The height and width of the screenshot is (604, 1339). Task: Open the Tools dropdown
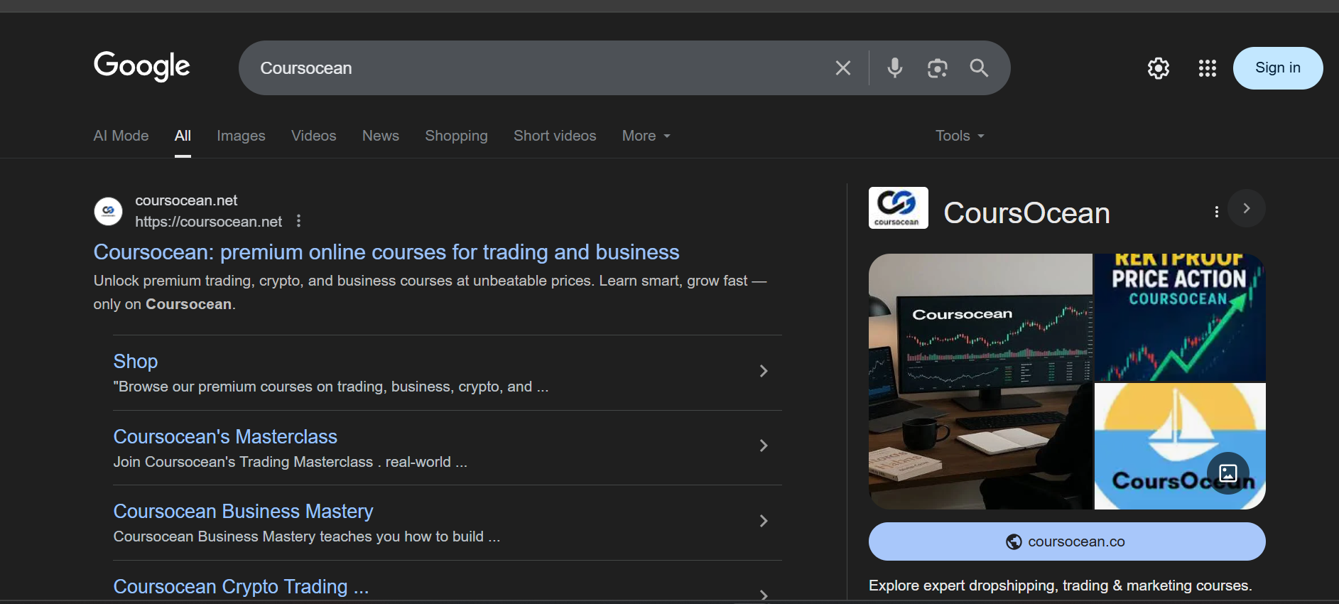coord(959,136)
